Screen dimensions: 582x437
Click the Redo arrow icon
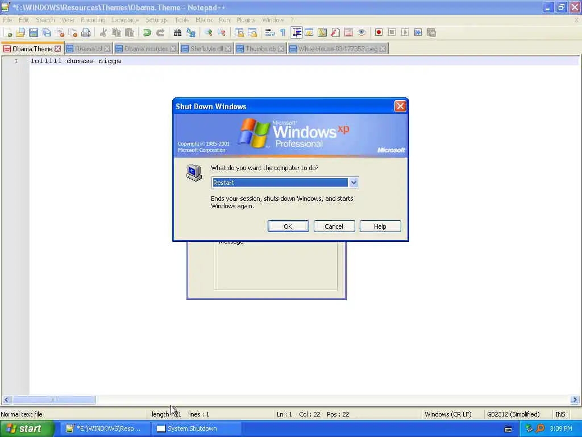tap(160, 32)
